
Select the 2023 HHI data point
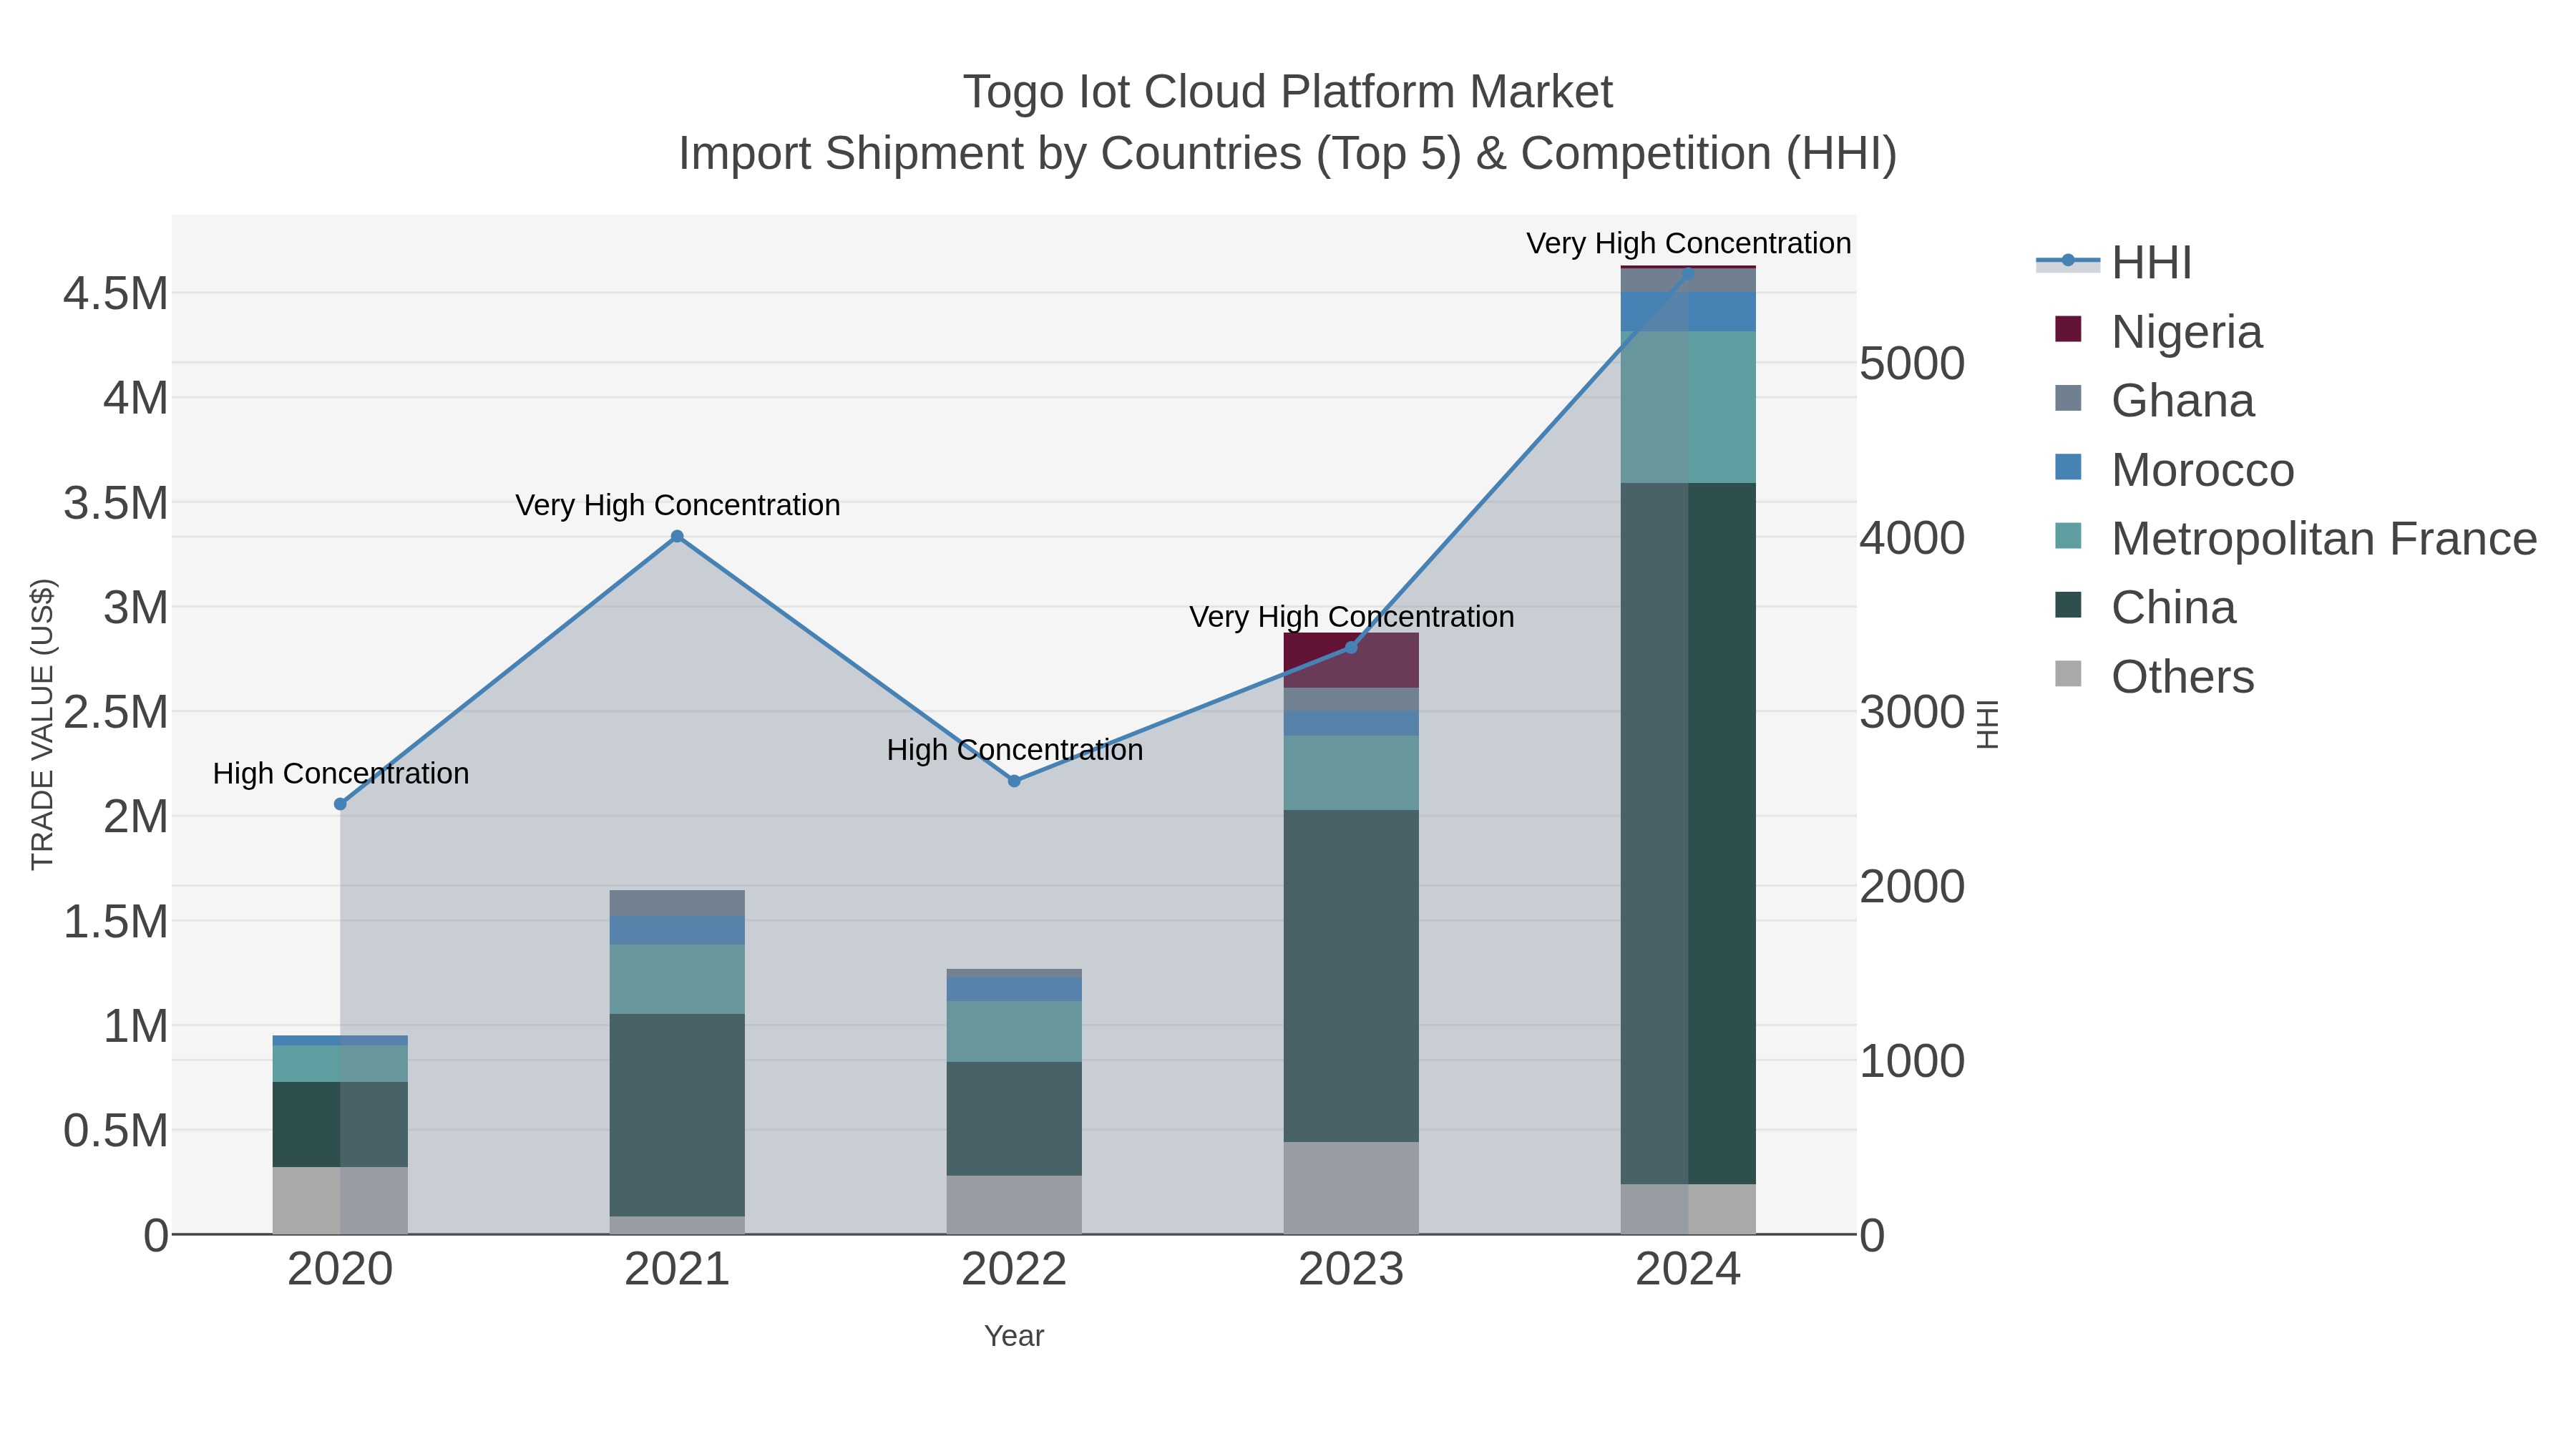(1351, 648)
